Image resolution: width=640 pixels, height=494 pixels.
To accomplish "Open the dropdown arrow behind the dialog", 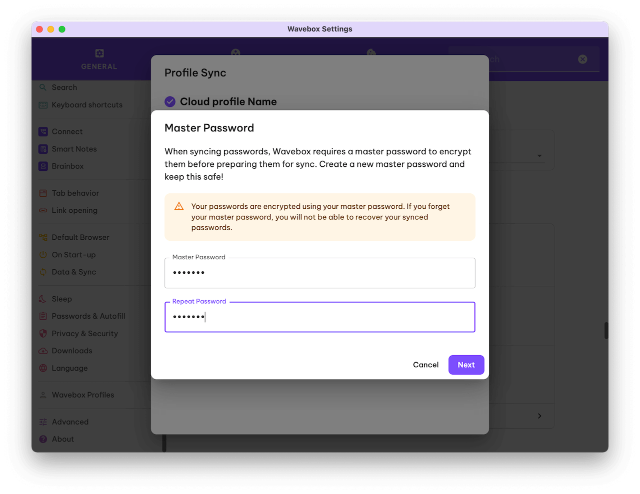I will click(539, 156).
